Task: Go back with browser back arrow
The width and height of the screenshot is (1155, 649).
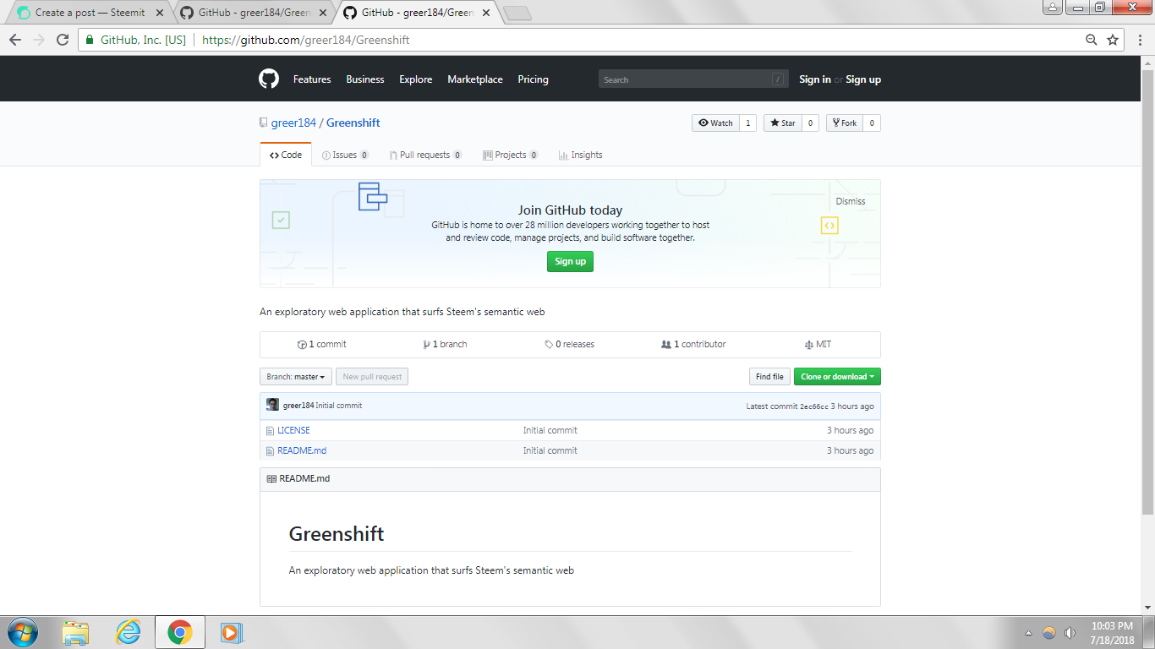Action: click(x=15, y=40)
